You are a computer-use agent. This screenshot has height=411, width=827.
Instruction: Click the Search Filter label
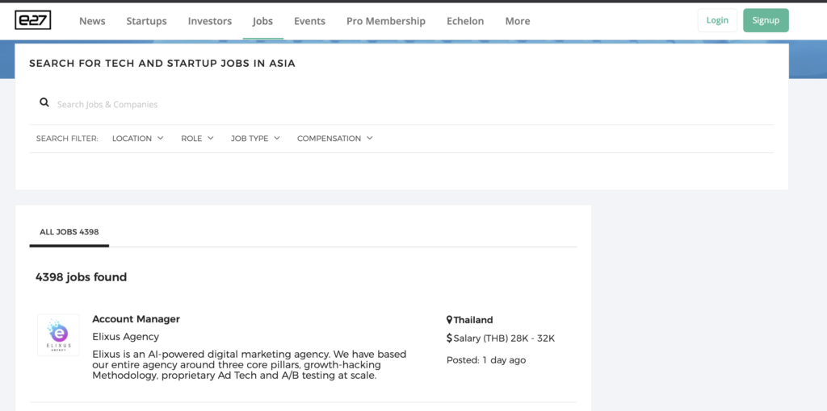(x=67, y=139)
